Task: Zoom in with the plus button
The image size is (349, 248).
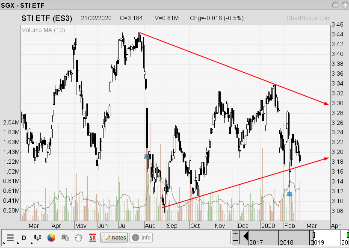Action: [x=236, y=233]
